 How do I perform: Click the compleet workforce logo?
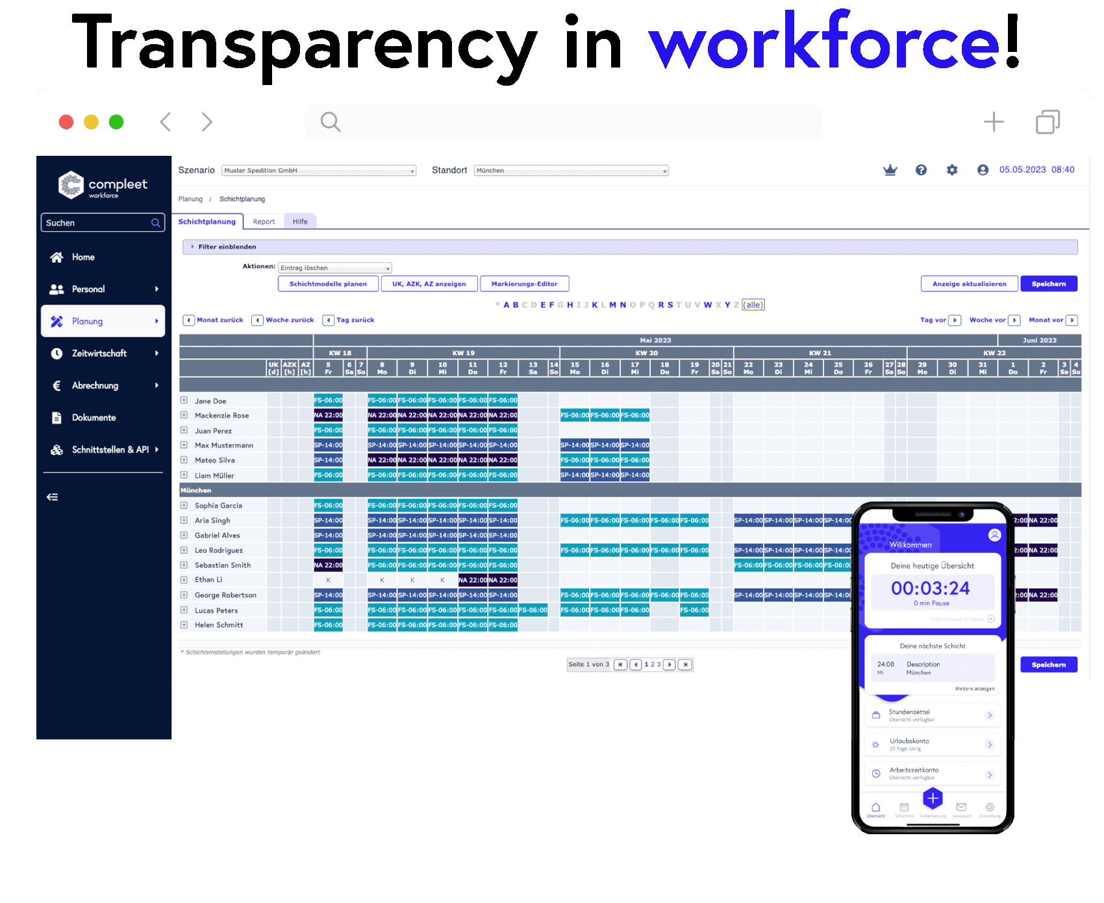coord(103,186)
